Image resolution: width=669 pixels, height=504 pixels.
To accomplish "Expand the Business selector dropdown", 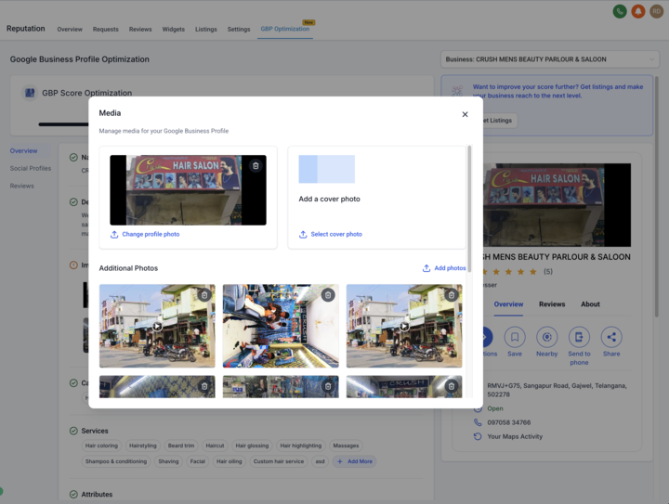I will pos(552,59).
